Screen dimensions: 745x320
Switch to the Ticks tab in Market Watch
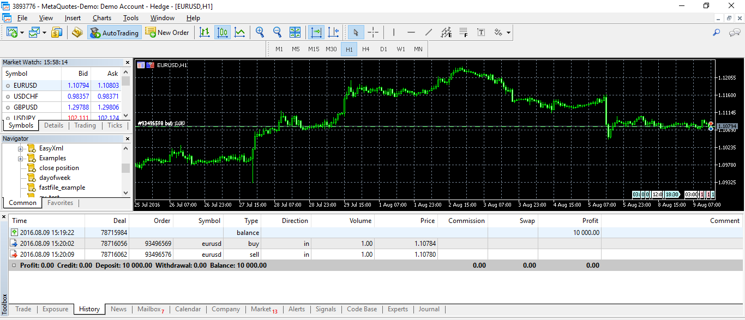[115, 125]
